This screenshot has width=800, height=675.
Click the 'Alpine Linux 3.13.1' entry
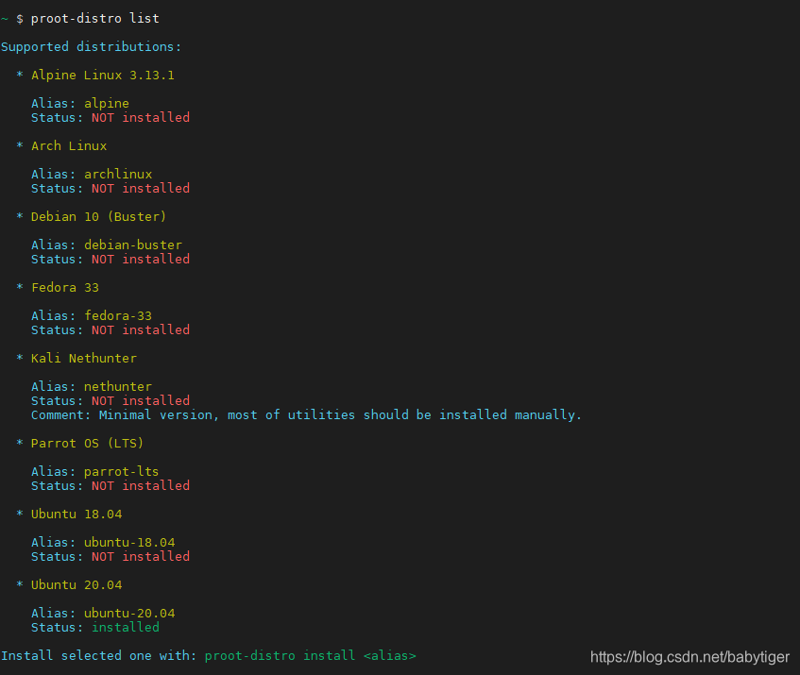(x=103, y=76)
